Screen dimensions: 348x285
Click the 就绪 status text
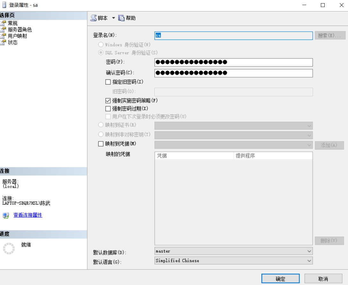tap(26, 245)
